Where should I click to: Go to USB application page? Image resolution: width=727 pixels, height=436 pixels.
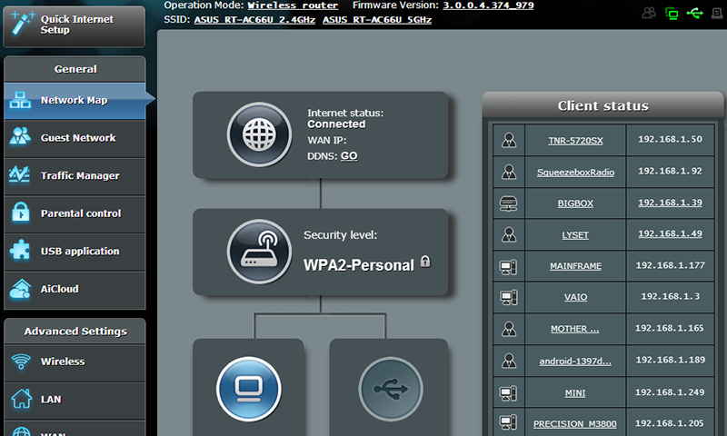(79, 252)
